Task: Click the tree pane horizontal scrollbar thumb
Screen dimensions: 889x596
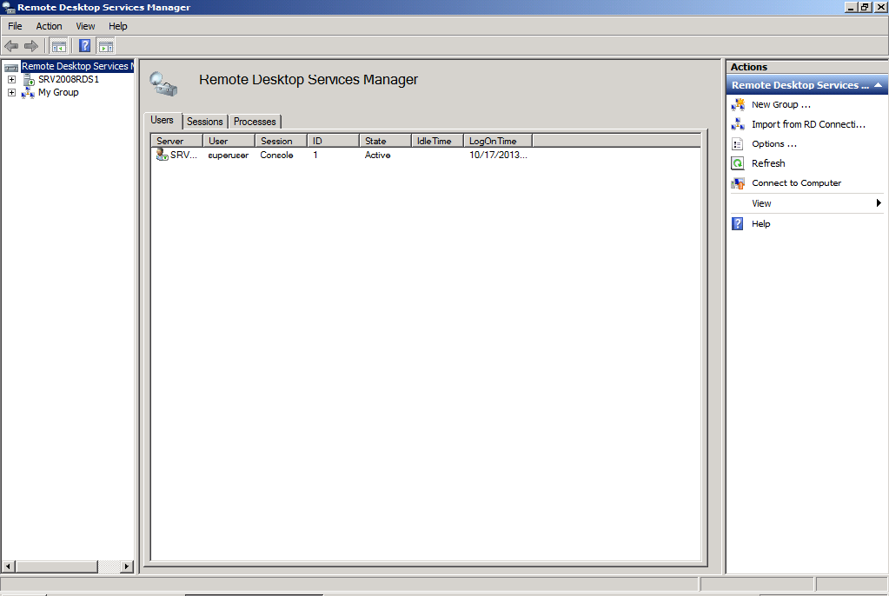Action: tap(56, 566)
